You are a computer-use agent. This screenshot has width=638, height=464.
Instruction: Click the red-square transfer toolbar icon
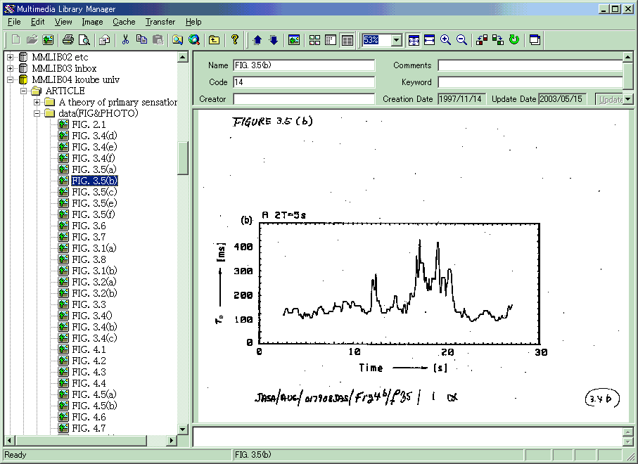tap(482, 39)
